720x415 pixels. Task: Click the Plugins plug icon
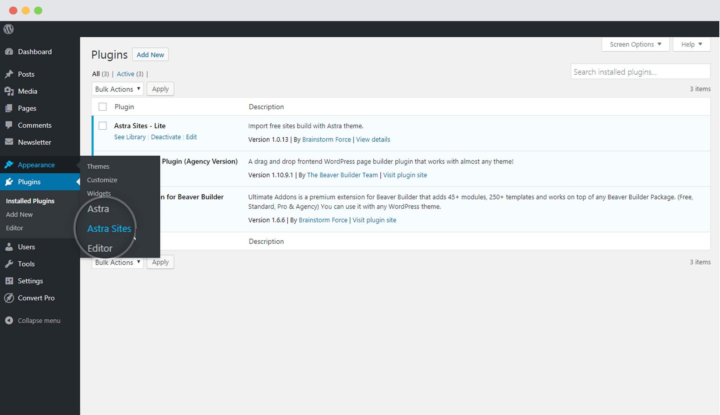[x=9, y=182]
